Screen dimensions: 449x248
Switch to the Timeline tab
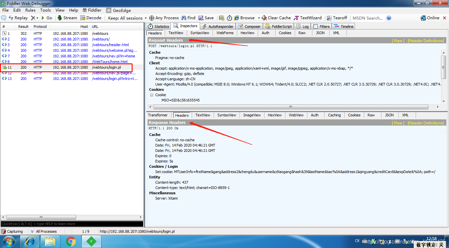click(344, 27)
